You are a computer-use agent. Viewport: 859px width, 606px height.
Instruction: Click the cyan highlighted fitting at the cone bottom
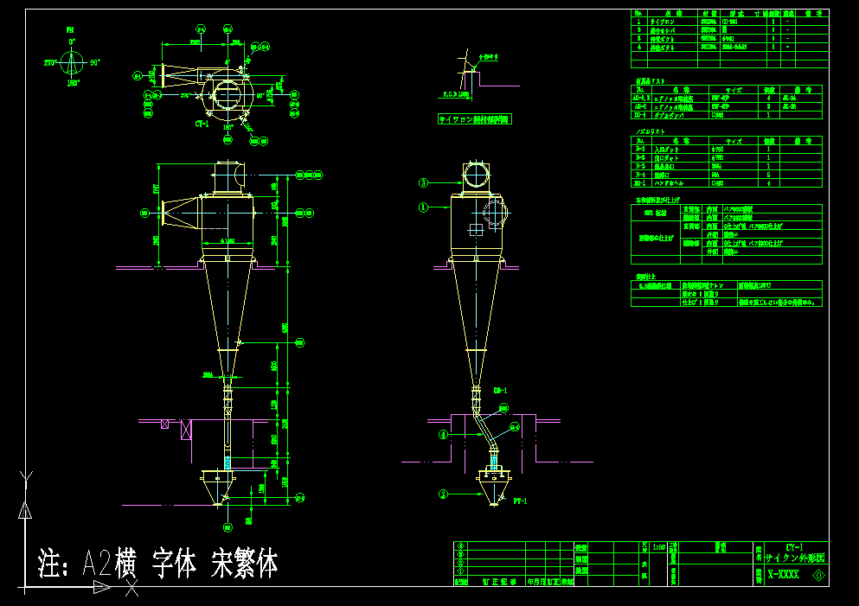pyautogui.click(x=228, y=464)
